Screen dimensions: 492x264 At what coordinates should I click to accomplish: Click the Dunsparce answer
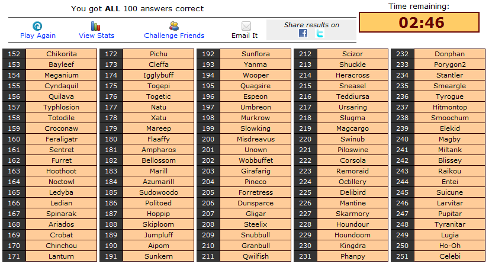(255, 203)
